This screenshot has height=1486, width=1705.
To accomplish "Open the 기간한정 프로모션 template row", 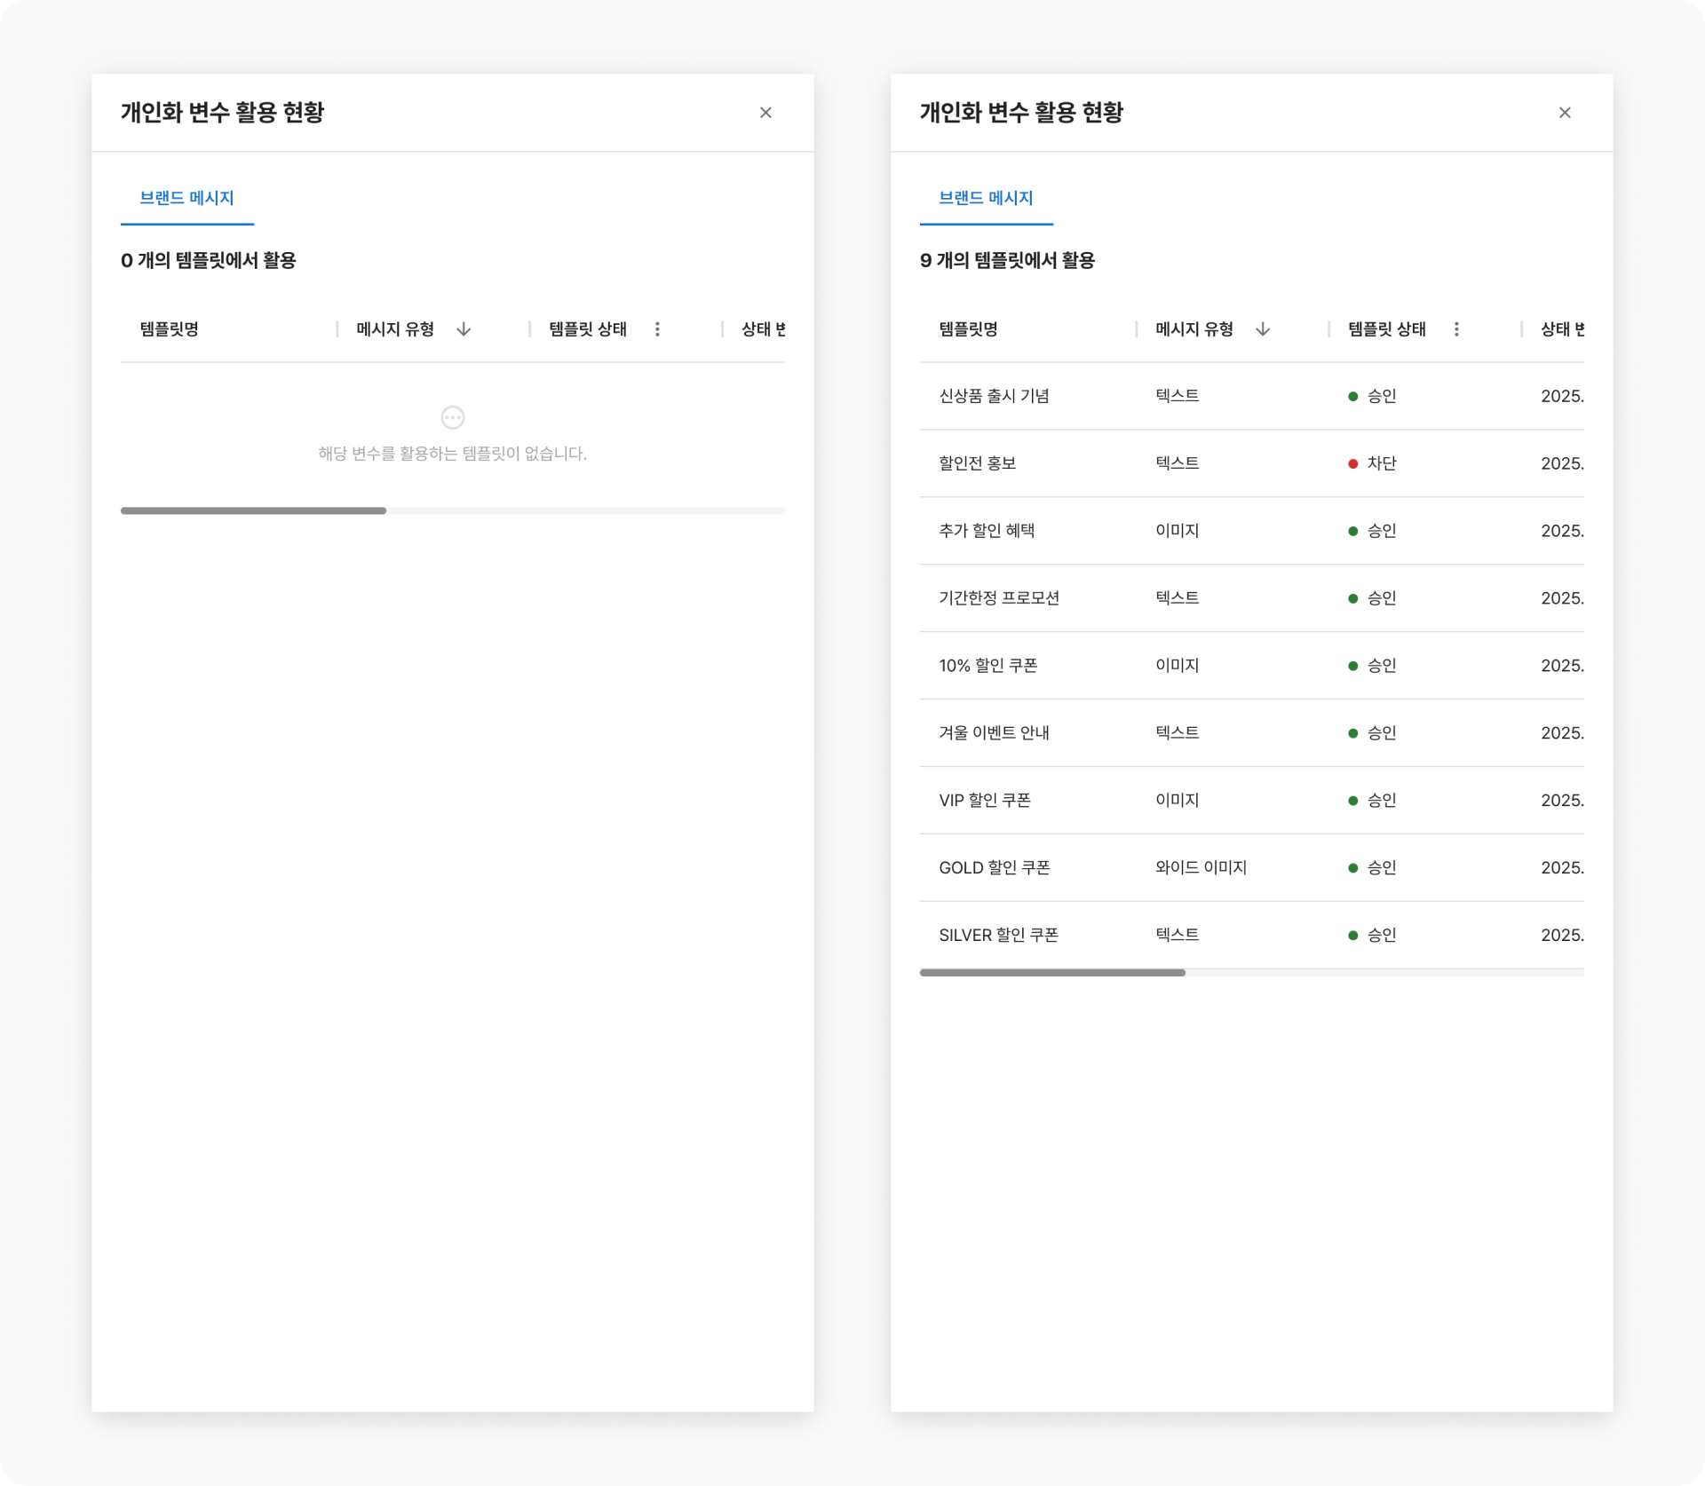I will coord(999,598).
